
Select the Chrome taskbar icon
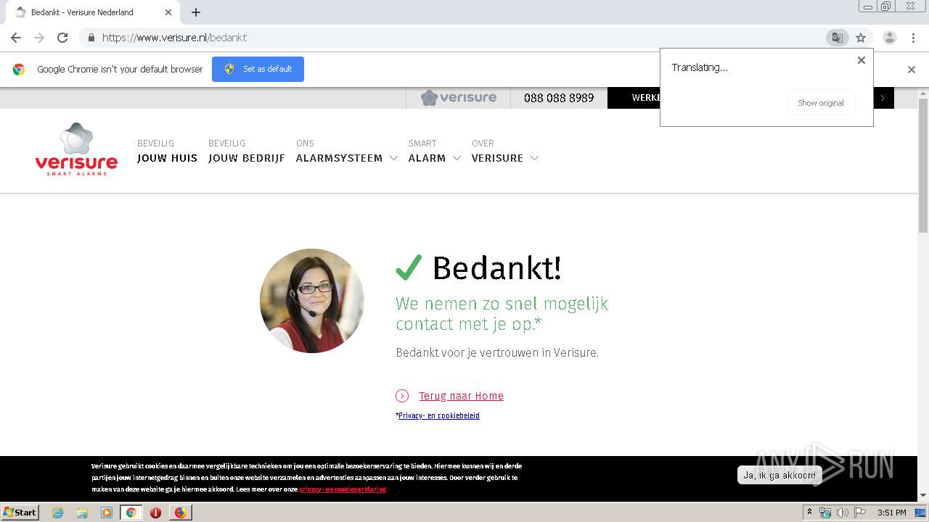(x=131, y=513)
